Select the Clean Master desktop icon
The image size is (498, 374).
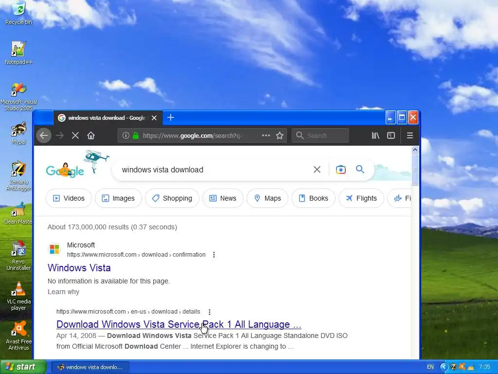coord(18,213)
